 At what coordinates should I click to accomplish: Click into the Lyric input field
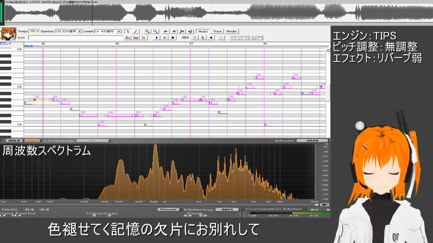[x=75, y=38]
